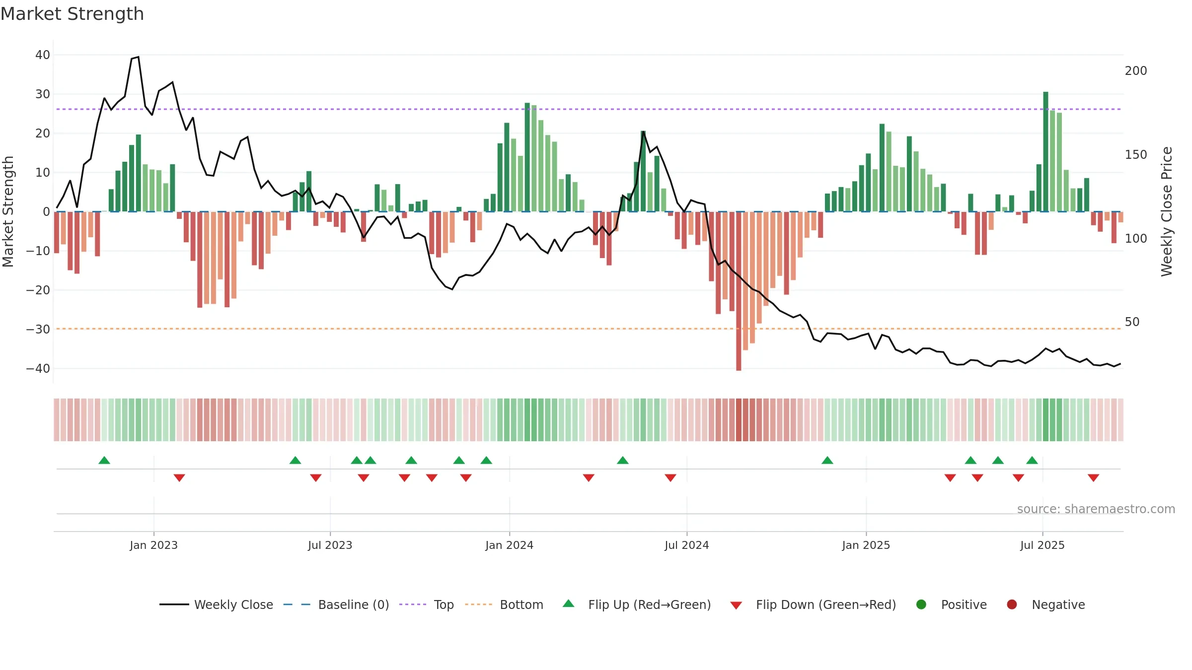Click the orange dotted Bottom legend swatch
Image resolution: width=1192 pixels, height=670 pixels.
[x=479, y=604]
